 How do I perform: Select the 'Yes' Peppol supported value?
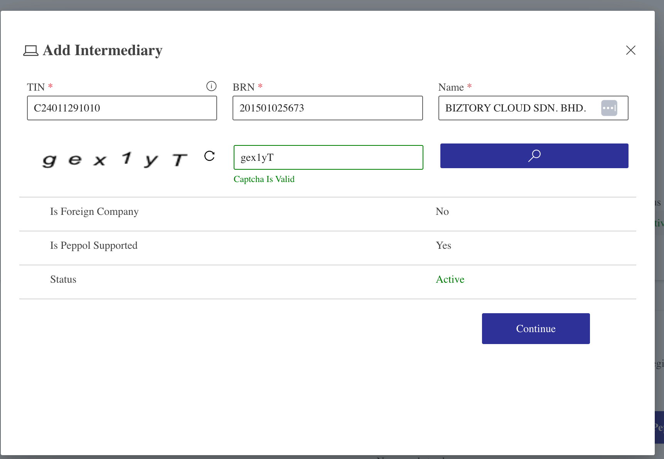(443, 245)
